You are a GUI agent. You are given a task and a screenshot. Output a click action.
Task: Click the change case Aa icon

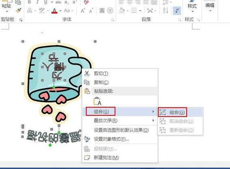(x=67, y=11)
